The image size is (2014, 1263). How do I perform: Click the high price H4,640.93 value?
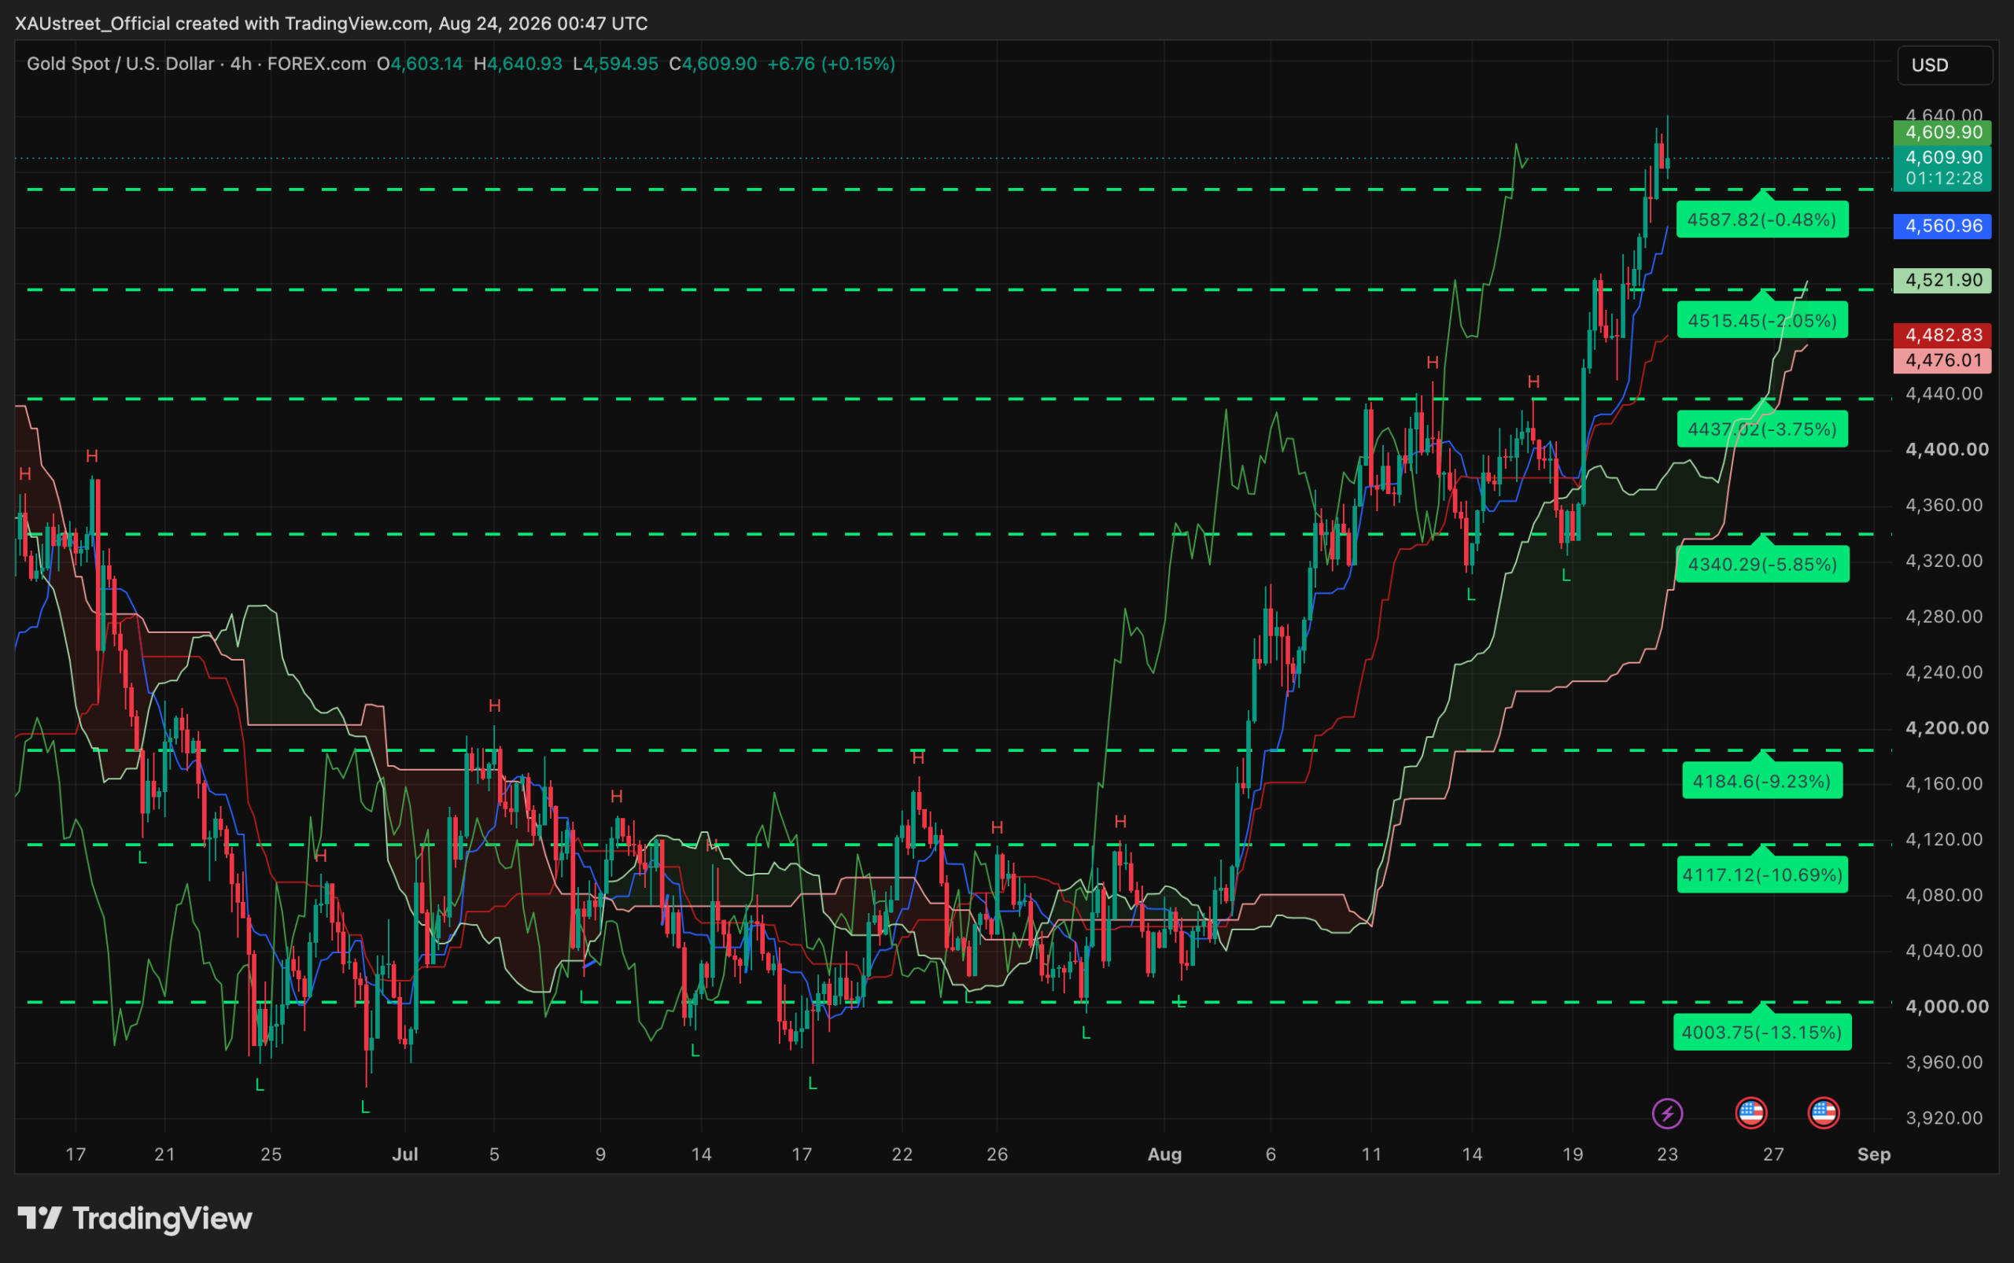[x=518, y=64]
